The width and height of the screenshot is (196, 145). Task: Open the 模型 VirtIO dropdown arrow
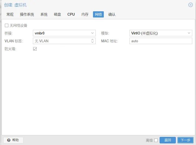click(x=189, y=33)
